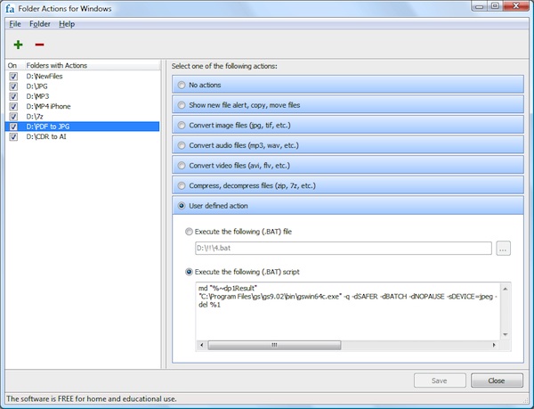The height and width of the screenshot is (409, 534).
Task: Click the Close button
Action: pos(497,380)
